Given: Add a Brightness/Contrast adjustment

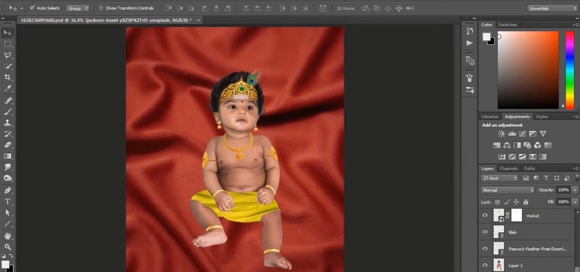Looking at the screenshot, I should pyautogui.click(x=502, y=133).
